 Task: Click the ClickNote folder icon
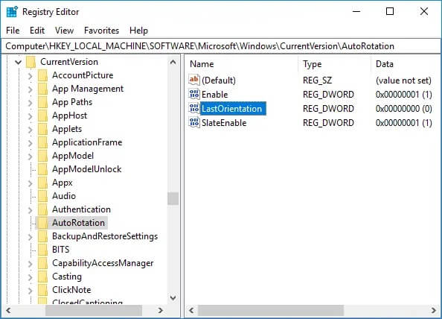click(x=42, y=290)
